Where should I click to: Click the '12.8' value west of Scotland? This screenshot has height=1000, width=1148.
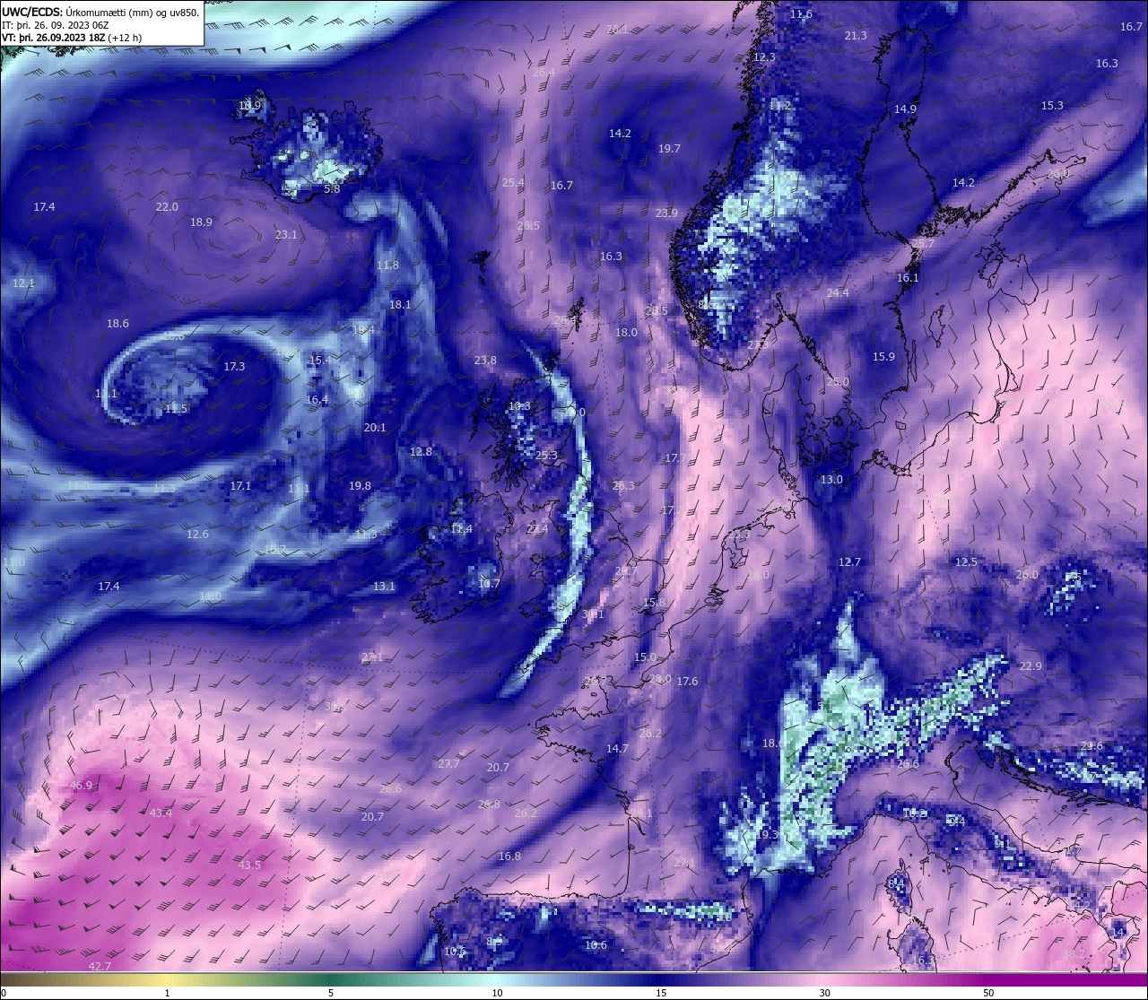[x=421, y=452]
